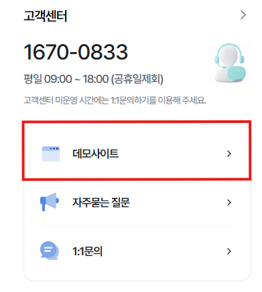Open the 데모사이트 menu item
The height and width of the screenshot is (292, 262).
tap(137, 154)
